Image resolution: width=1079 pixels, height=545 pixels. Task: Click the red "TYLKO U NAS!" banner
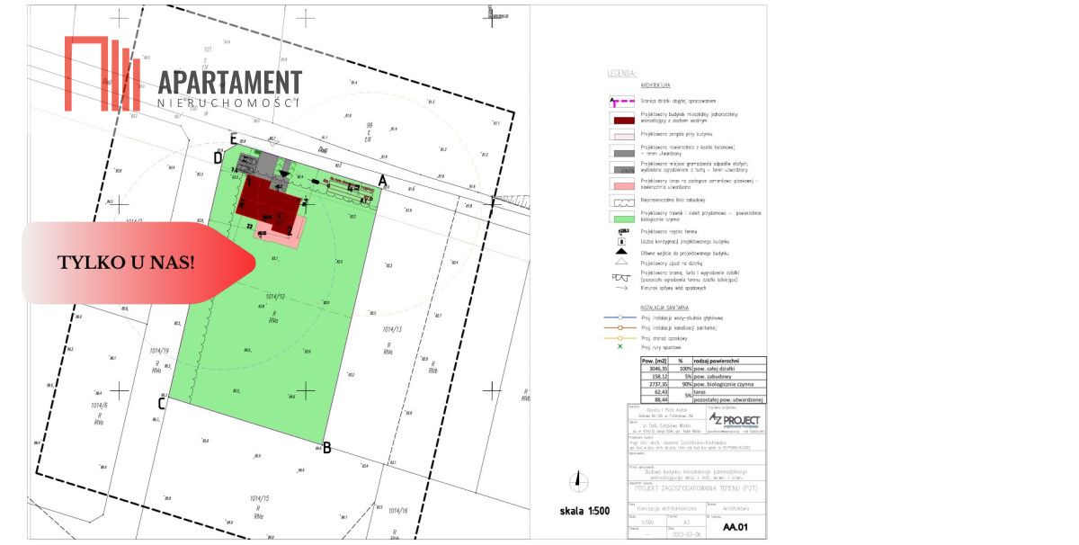point(126,263)
